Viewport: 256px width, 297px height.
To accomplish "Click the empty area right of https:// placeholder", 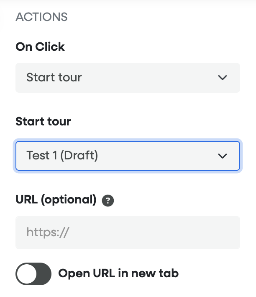I will 159,232.
